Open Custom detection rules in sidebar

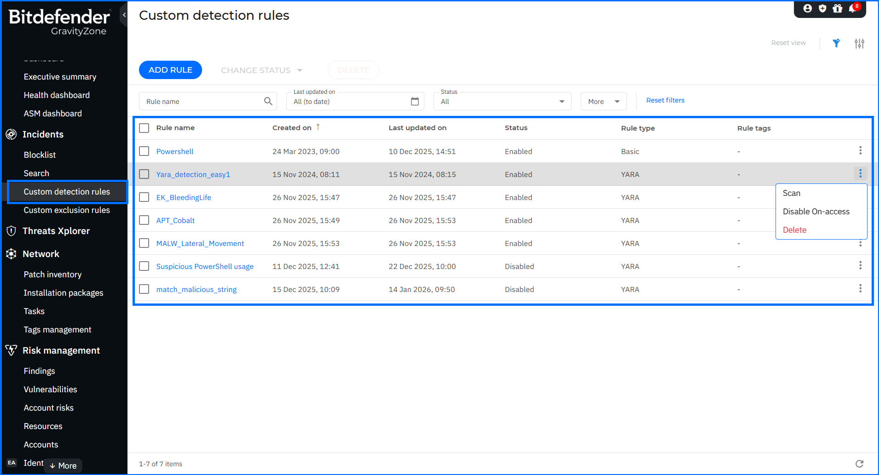point(67,192)
